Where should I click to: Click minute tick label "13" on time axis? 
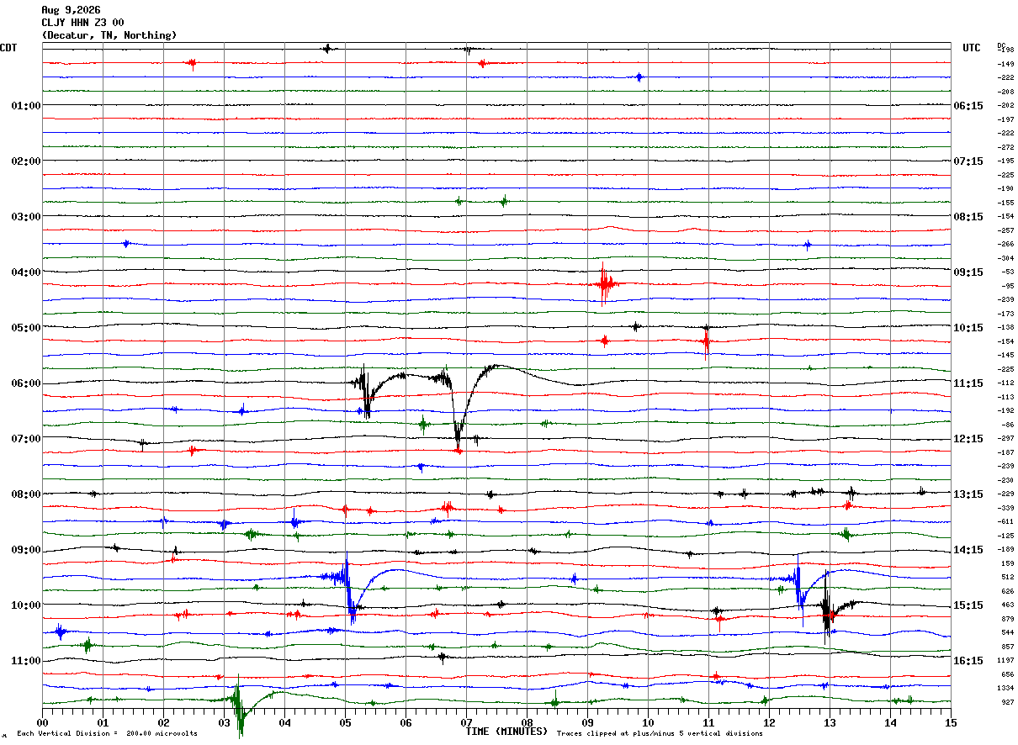(830, 722)
